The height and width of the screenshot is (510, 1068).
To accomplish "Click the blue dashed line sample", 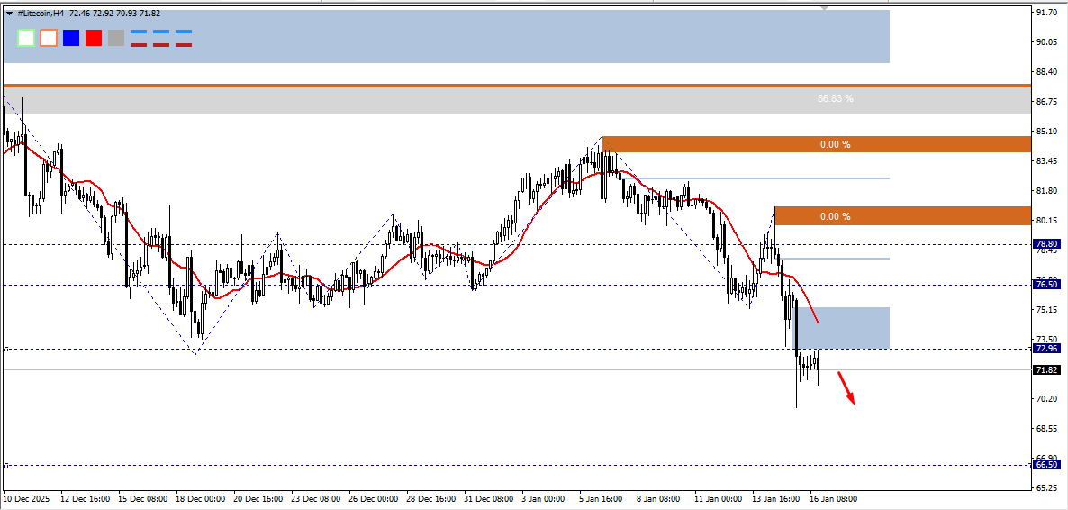I will click(x=161, y=32).
